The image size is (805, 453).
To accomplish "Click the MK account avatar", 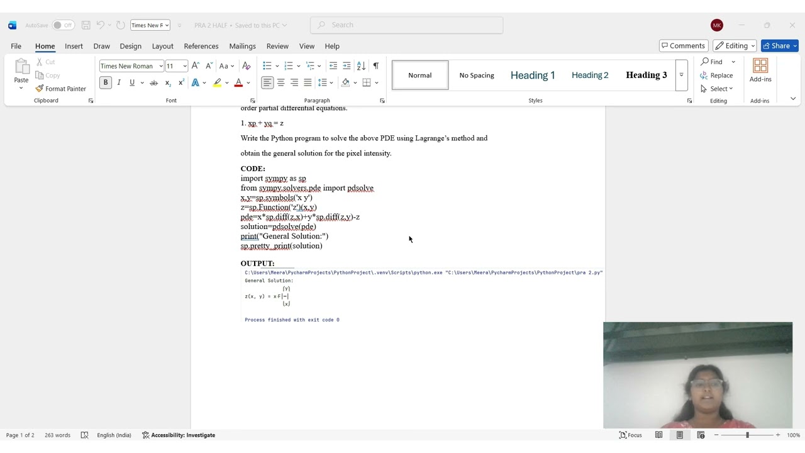I will tap(717, 25).
